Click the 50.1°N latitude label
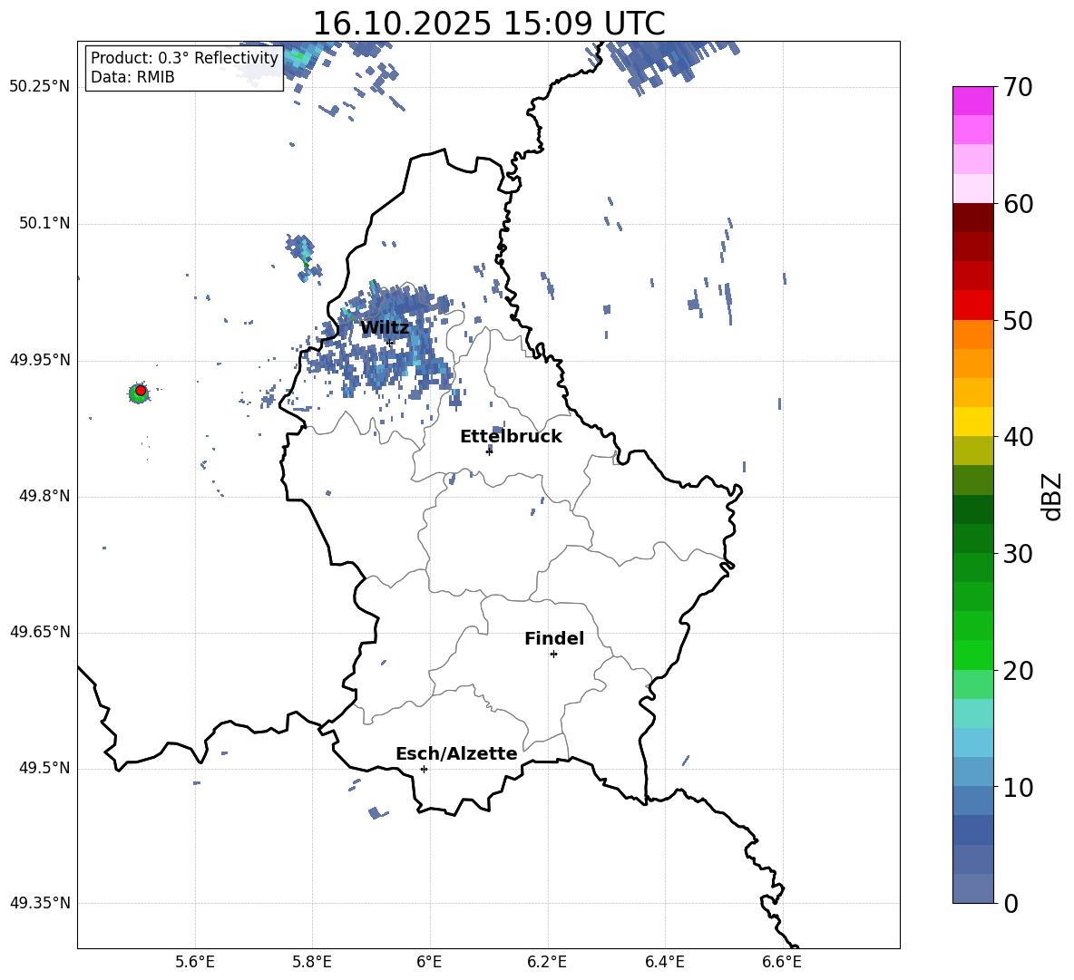1074x980 pixels. click(44, 224)
